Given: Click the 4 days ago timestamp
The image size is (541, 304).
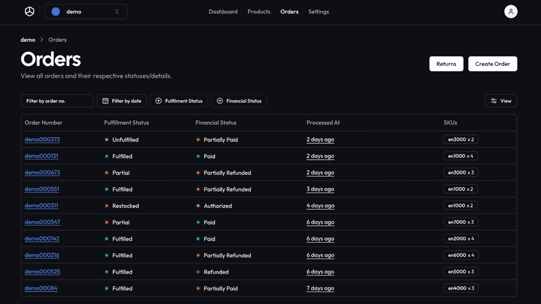Looking at the screenshot, I should click(x=320, y=205).
